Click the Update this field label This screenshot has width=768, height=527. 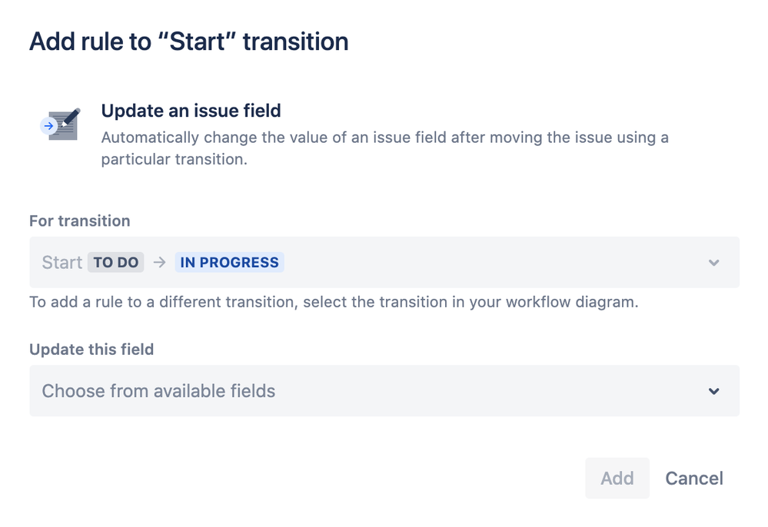pos(91,350)
